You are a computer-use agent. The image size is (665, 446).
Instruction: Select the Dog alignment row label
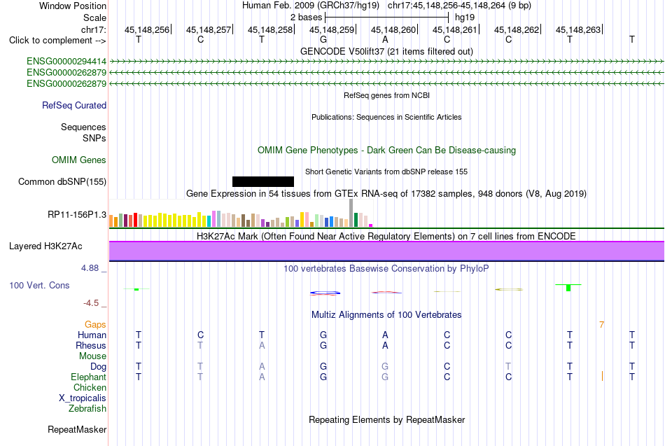click(98, 367)
